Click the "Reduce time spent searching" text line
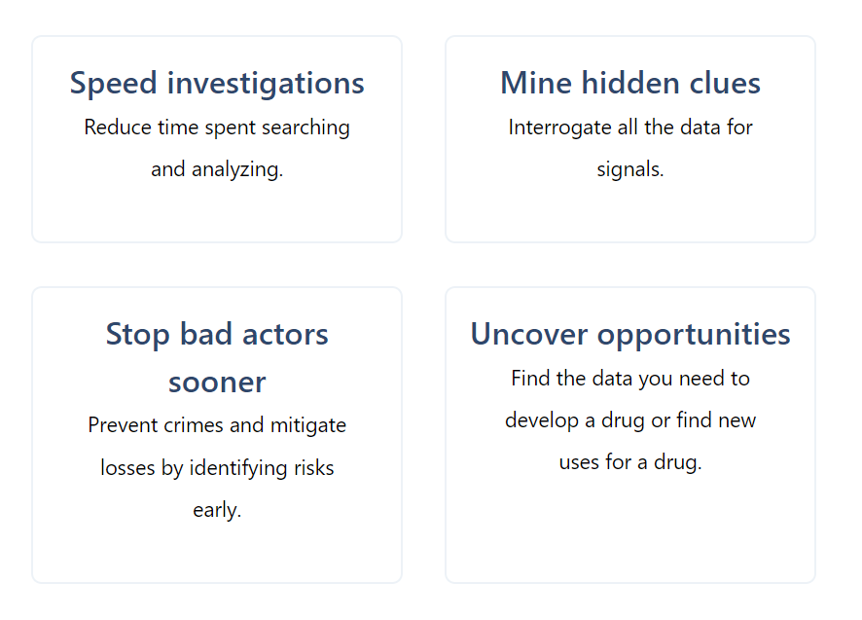The height and width of the screenshot is (620, 862). coord(217,128)
